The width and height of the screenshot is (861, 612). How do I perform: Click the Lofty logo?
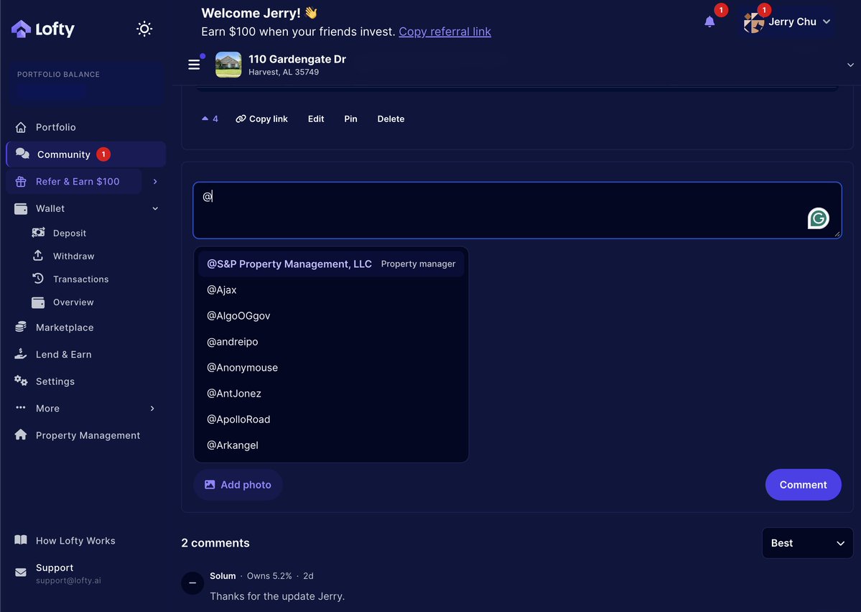tap(43, 29)
